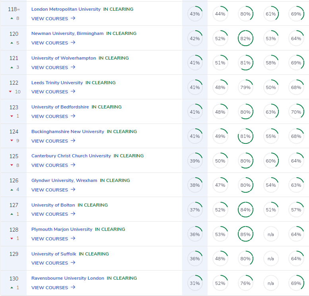
Task: Click green up arrow beside rank 130
Action: click(x=12, y=288)
